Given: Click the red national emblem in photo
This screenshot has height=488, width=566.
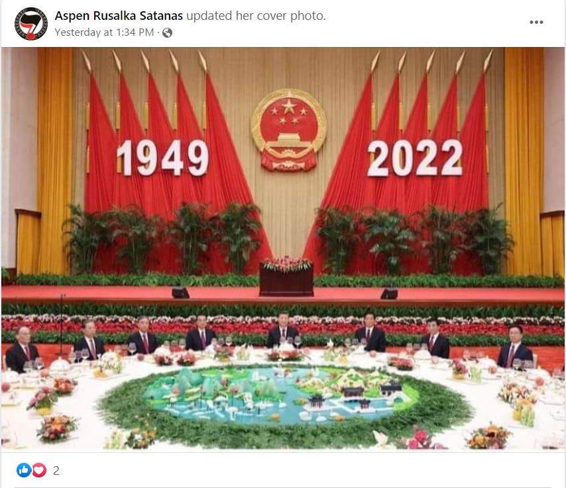Looking at the screenshot, I should click(x=289, y=130).
